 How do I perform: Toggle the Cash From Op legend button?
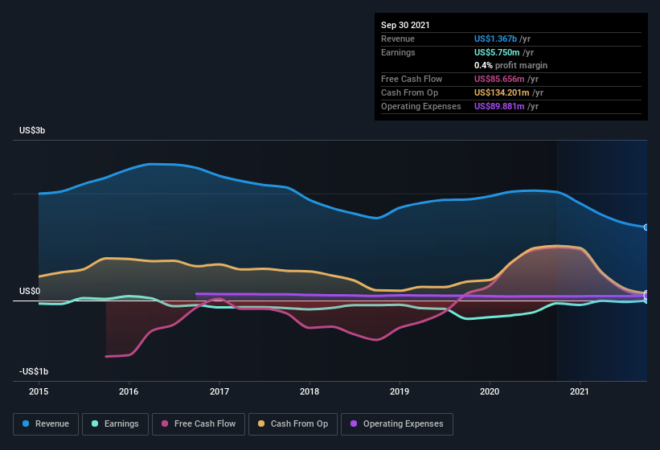tap(293, 424)
